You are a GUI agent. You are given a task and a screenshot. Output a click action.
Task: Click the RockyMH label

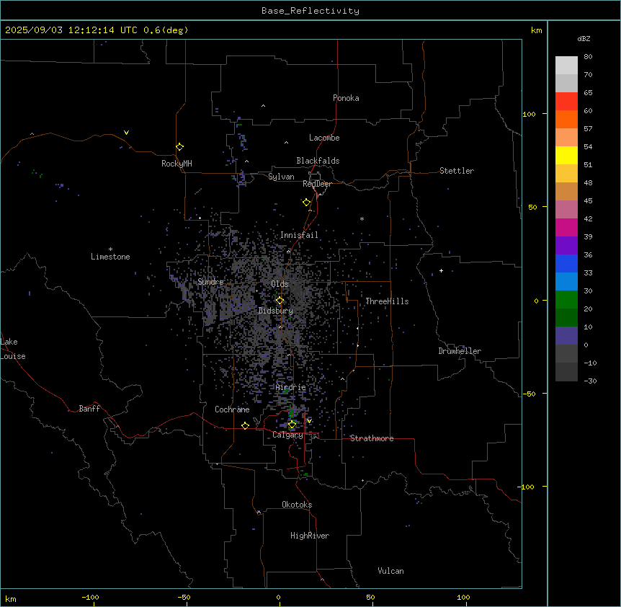point(177,164)
